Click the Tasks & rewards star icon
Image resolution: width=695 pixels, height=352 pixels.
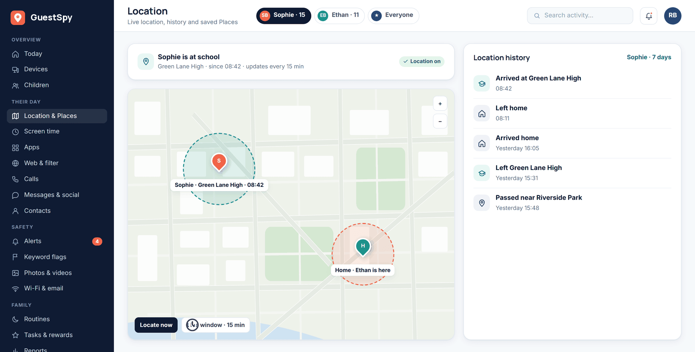(15, 335)
